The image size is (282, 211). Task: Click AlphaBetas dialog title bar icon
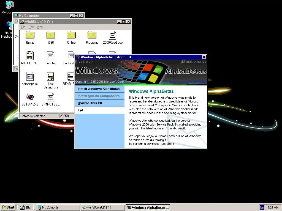(78, 57)
